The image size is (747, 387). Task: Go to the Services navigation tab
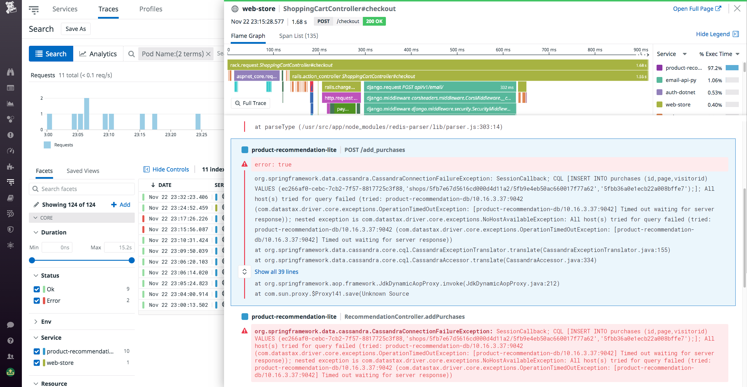click(x=65, y=9)
